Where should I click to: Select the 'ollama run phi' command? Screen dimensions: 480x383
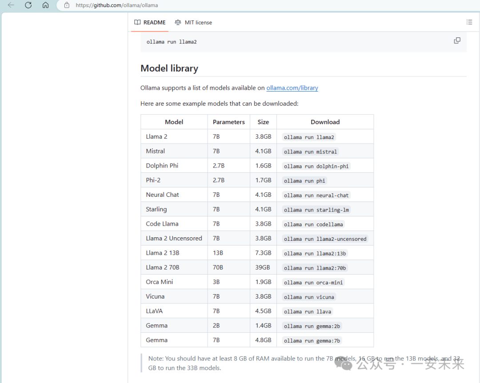click(x=304, y=181)
